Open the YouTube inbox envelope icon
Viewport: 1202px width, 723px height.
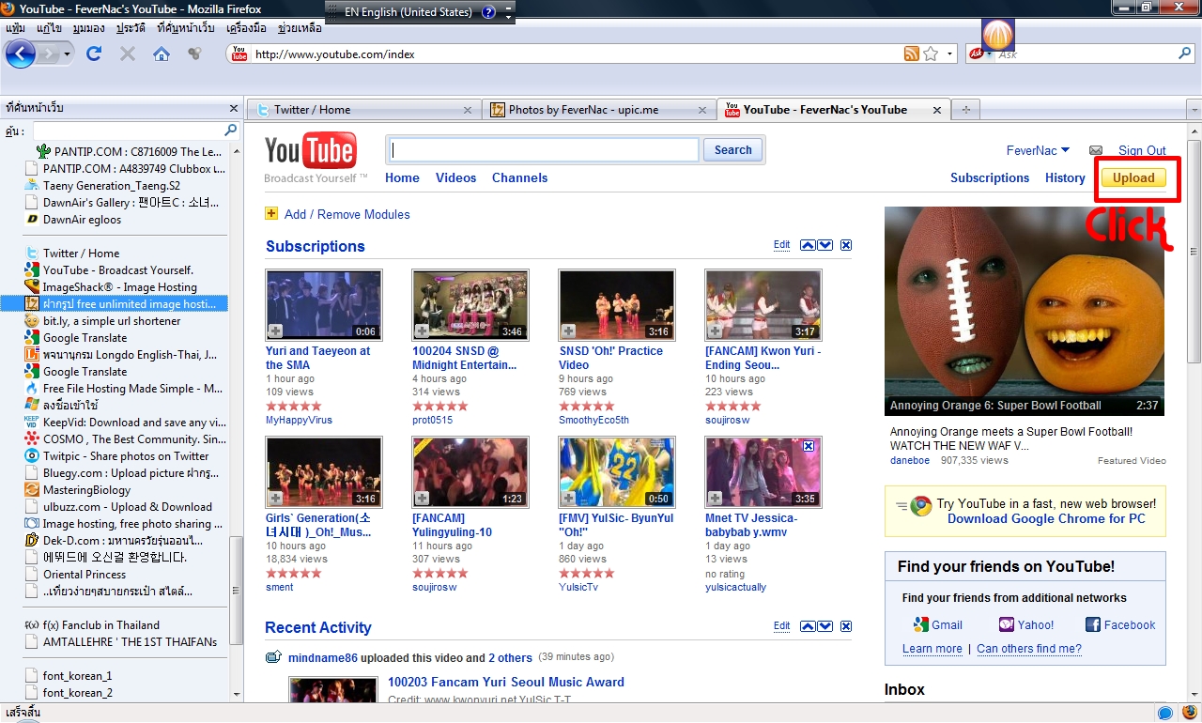click(x=1095, y=150)
